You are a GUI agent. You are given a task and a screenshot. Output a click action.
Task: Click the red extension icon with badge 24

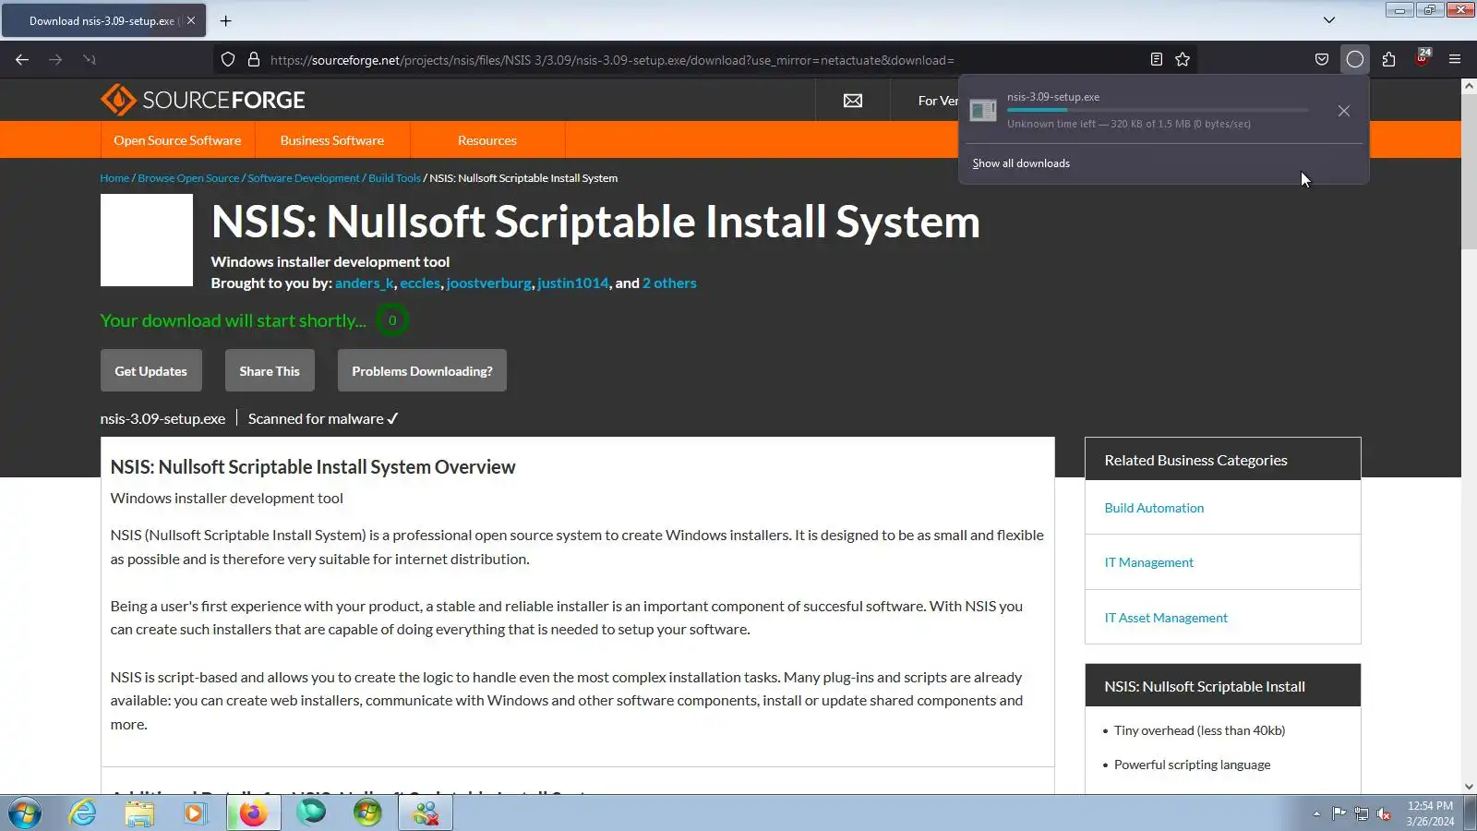click(1423, 58)
